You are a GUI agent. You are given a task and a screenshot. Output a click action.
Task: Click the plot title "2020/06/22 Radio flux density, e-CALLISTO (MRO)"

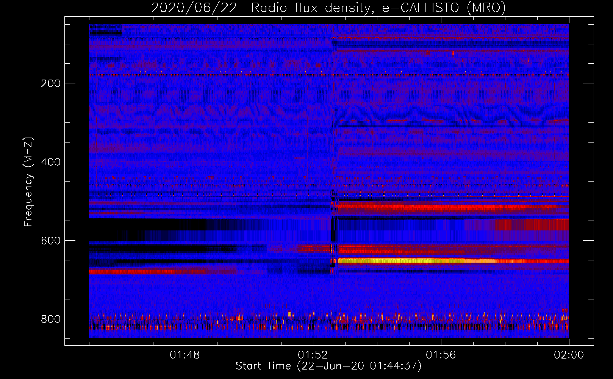coord(328,8)
